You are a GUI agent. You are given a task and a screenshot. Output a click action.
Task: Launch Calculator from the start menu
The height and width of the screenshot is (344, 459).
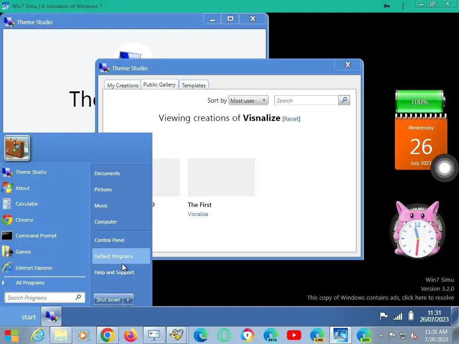(44, 204)
